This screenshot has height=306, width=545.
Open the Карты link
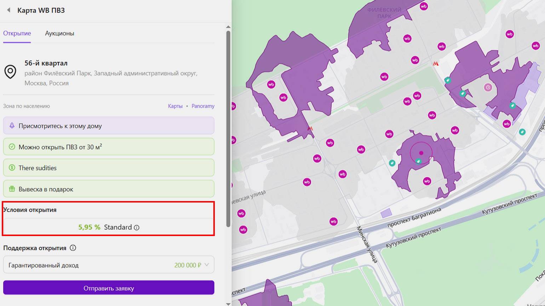175,106
